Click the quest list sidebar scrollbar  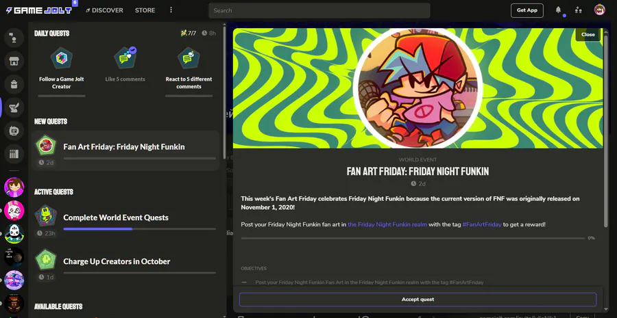pyautogui.click(x=224, y=92)
